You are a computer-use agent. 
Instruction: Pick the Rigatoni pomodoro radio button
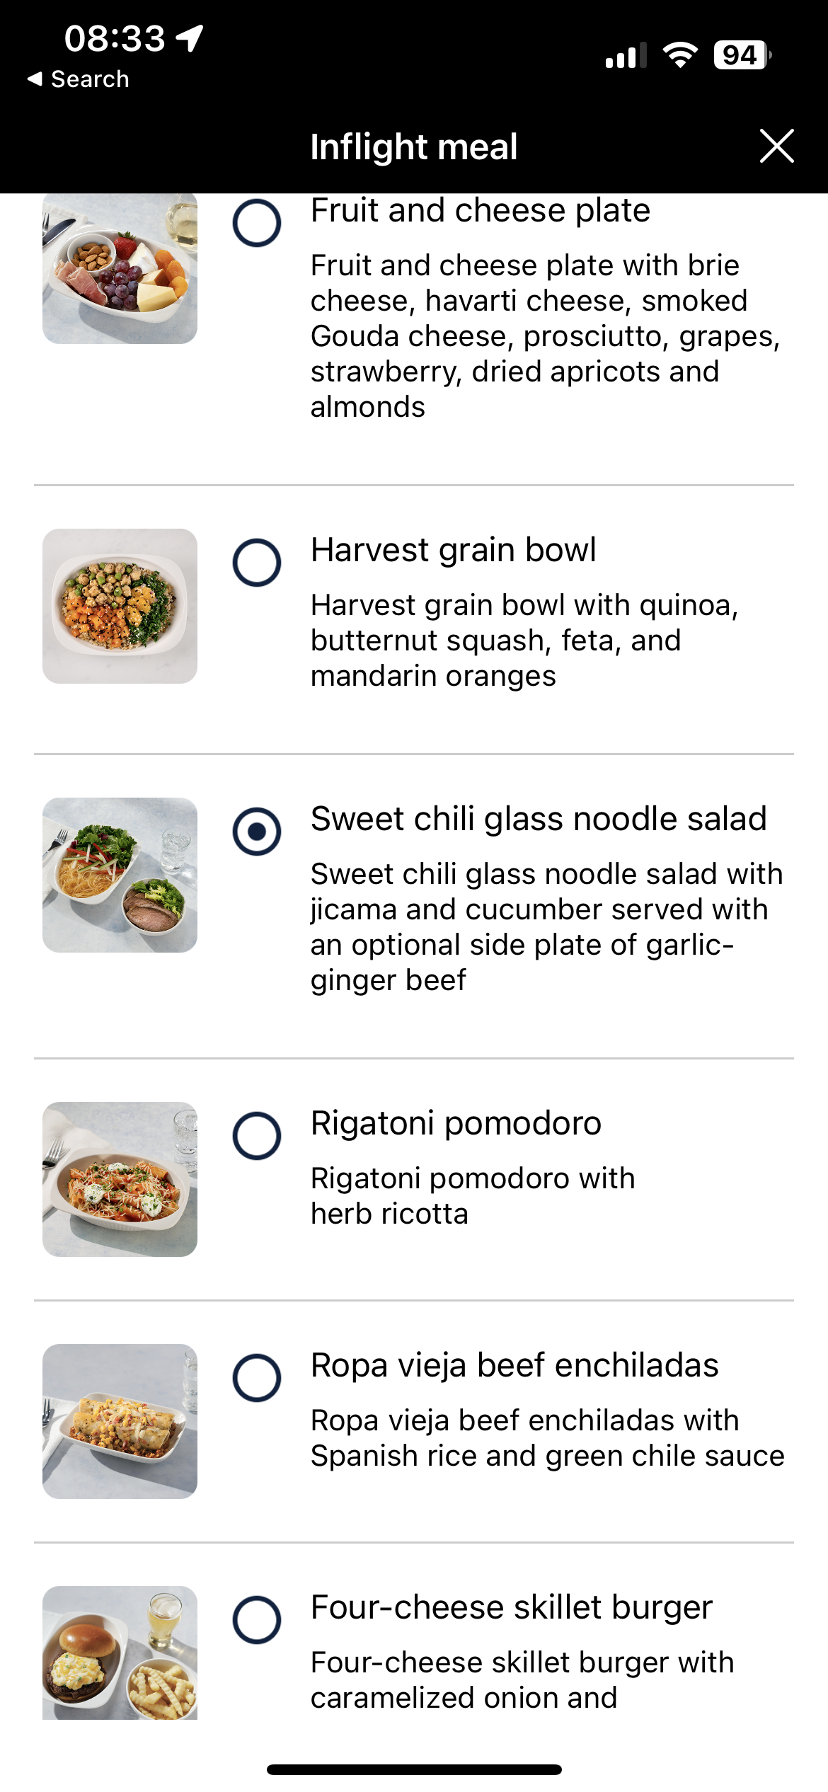pos(257,1136)
